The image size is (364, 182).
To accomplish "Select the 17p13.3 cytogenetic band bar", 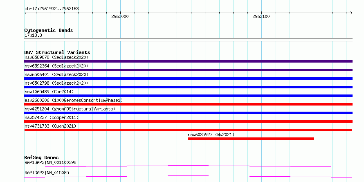I will click(x=188, y=40).
